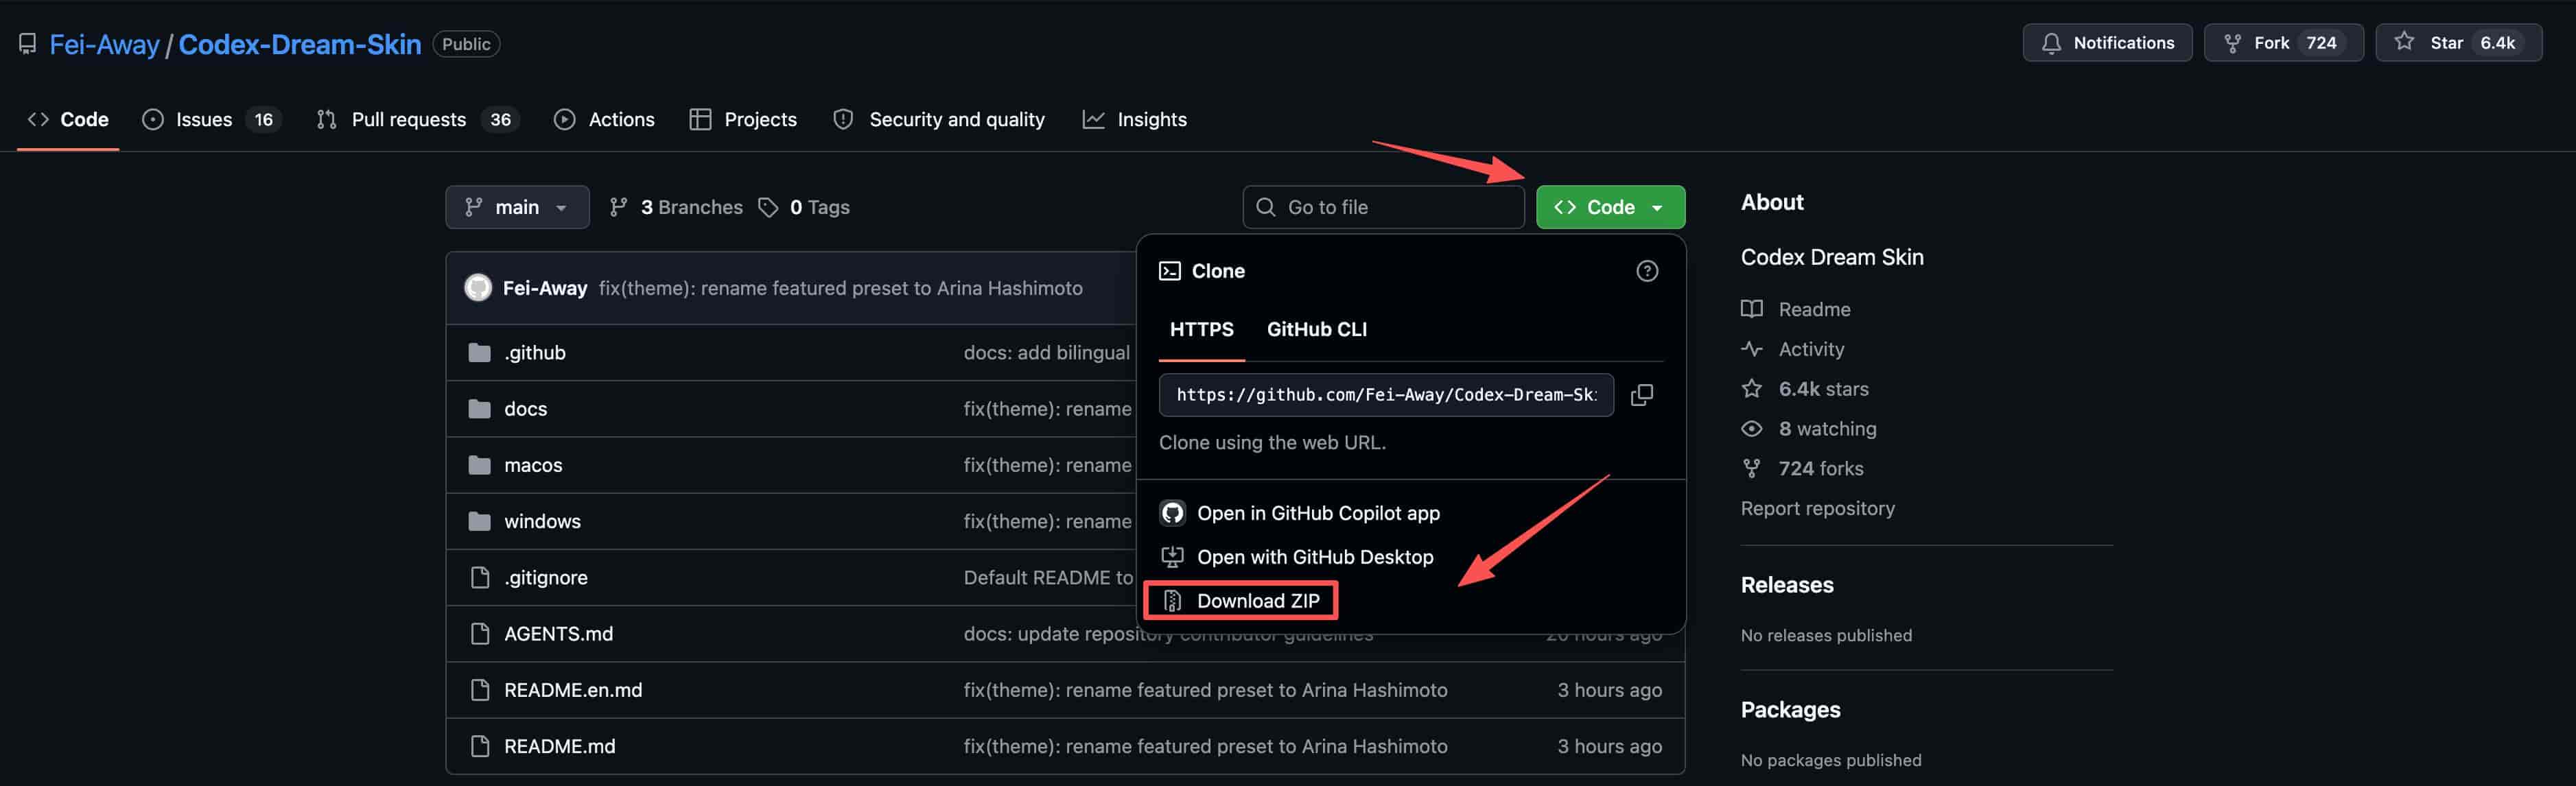The height and width of the screenshot is (786, 2576).
Task: Open the Clone help question mark
Action: click(1647, 271)
